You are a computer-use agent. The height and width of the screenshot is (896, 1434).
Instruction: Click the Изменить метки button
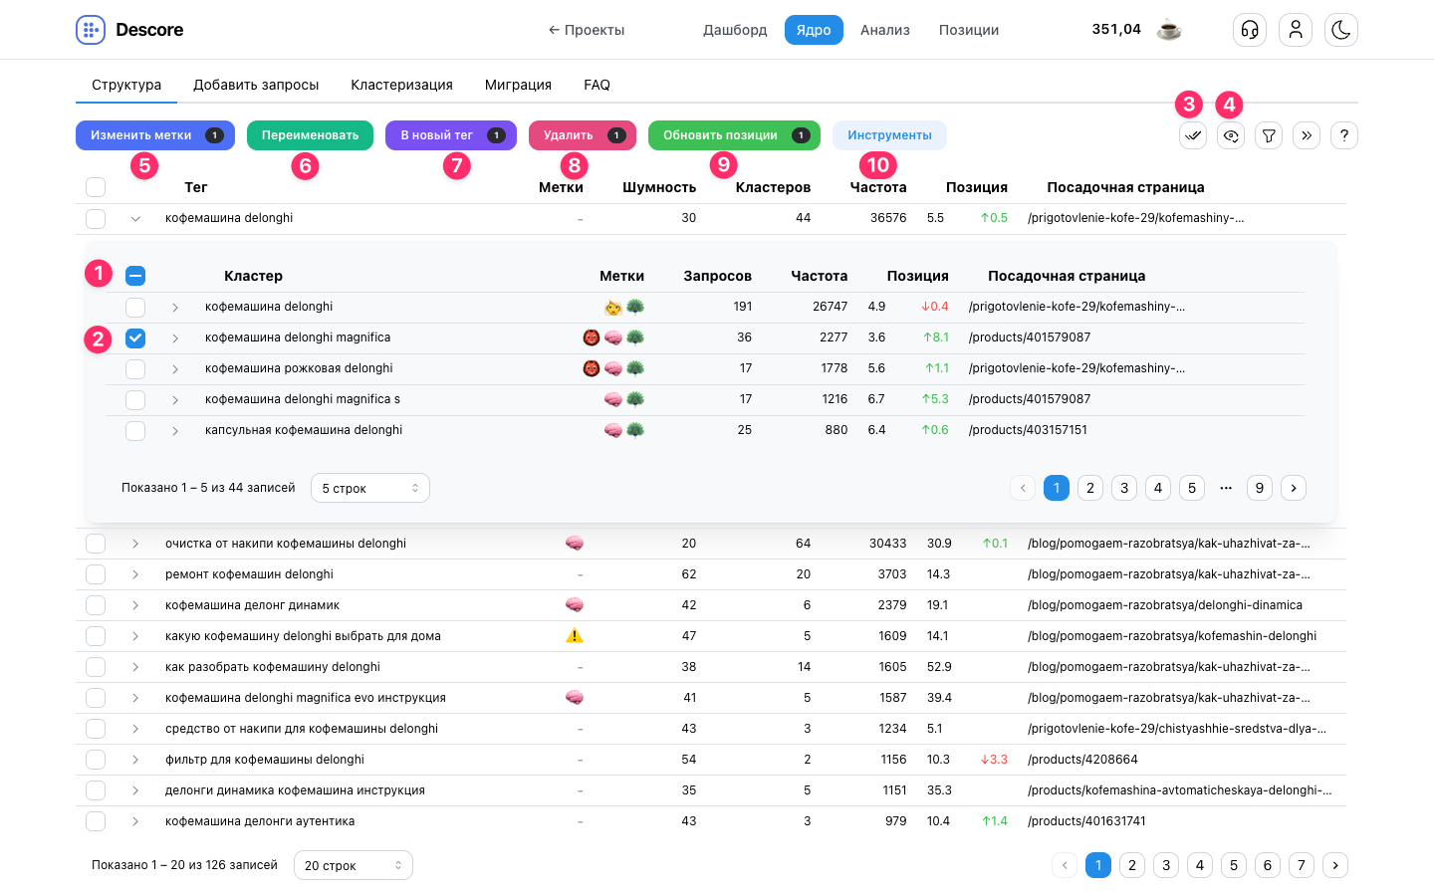[155, 135]
